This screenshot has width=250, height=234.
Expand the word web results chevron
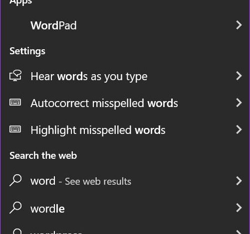click(x=239, y=181)
